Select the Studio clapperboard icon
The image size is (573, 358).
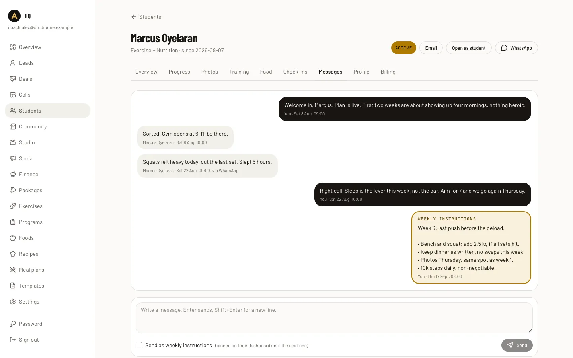coord(13,142)
